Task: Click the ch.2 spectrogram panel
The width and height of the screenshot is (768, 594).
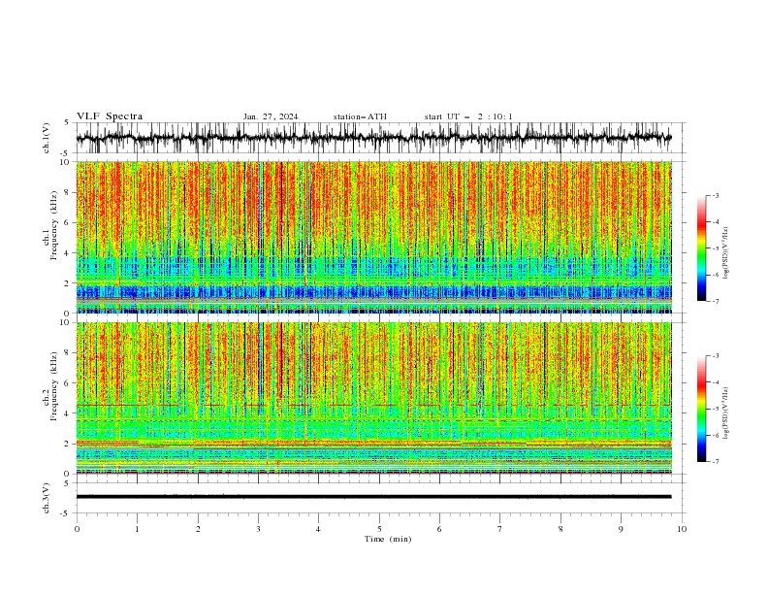Action: [x=373, y=398]
